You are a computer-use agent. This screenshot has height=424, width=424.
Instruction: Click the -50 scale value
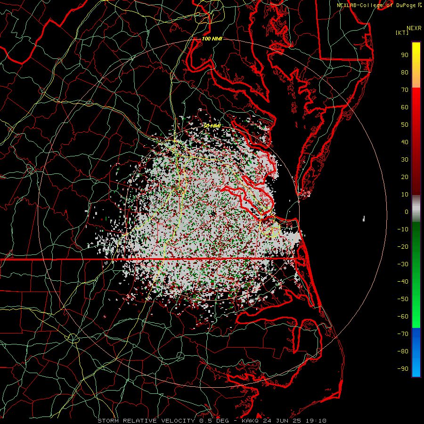403,299
